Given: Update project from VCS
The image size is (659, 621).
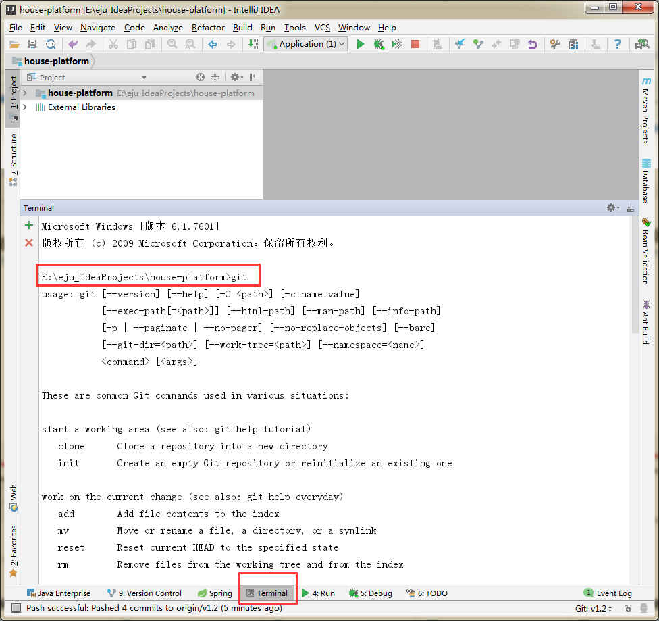Looking at the screenshot, I should point(460,43).
